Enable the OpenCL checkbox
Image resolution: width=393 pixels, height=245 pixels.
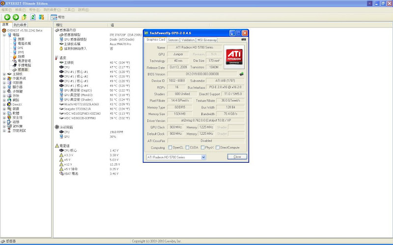coord(170,147)
